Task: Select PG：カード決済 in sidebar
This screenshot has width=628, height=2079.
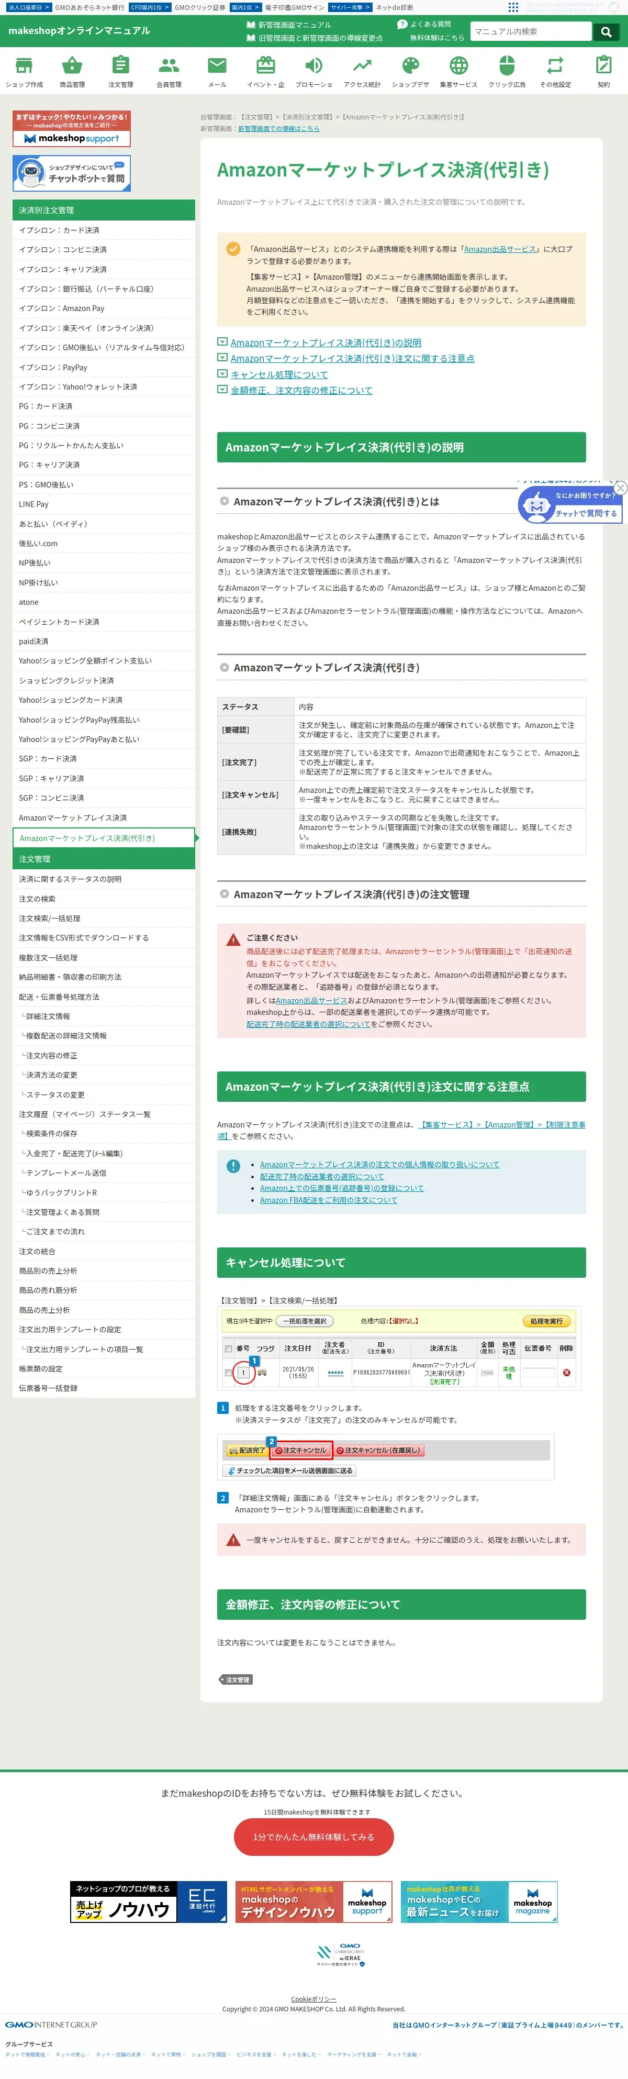Action: [104, 406]
